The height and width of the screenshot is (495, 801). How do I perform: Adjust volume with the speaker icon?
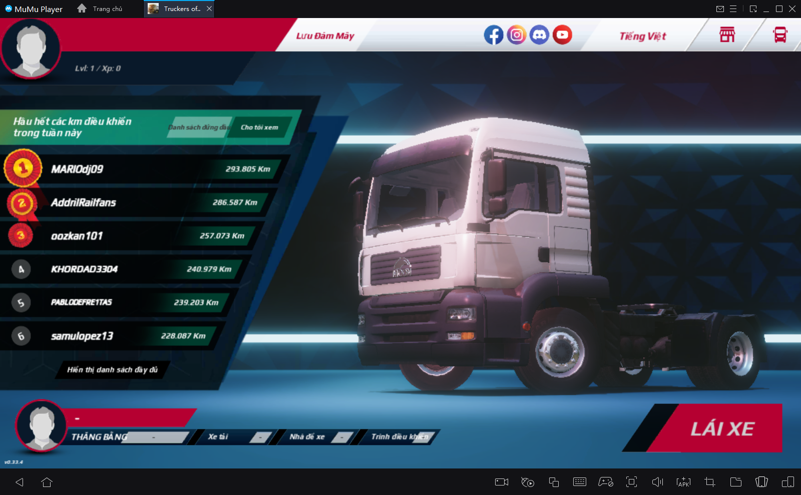click(657, 482)
